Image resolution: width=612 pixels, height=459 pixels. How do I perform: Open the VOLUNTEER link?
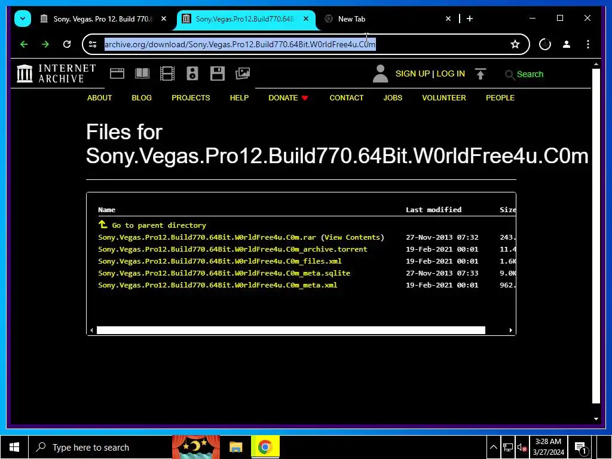[444, 98]
